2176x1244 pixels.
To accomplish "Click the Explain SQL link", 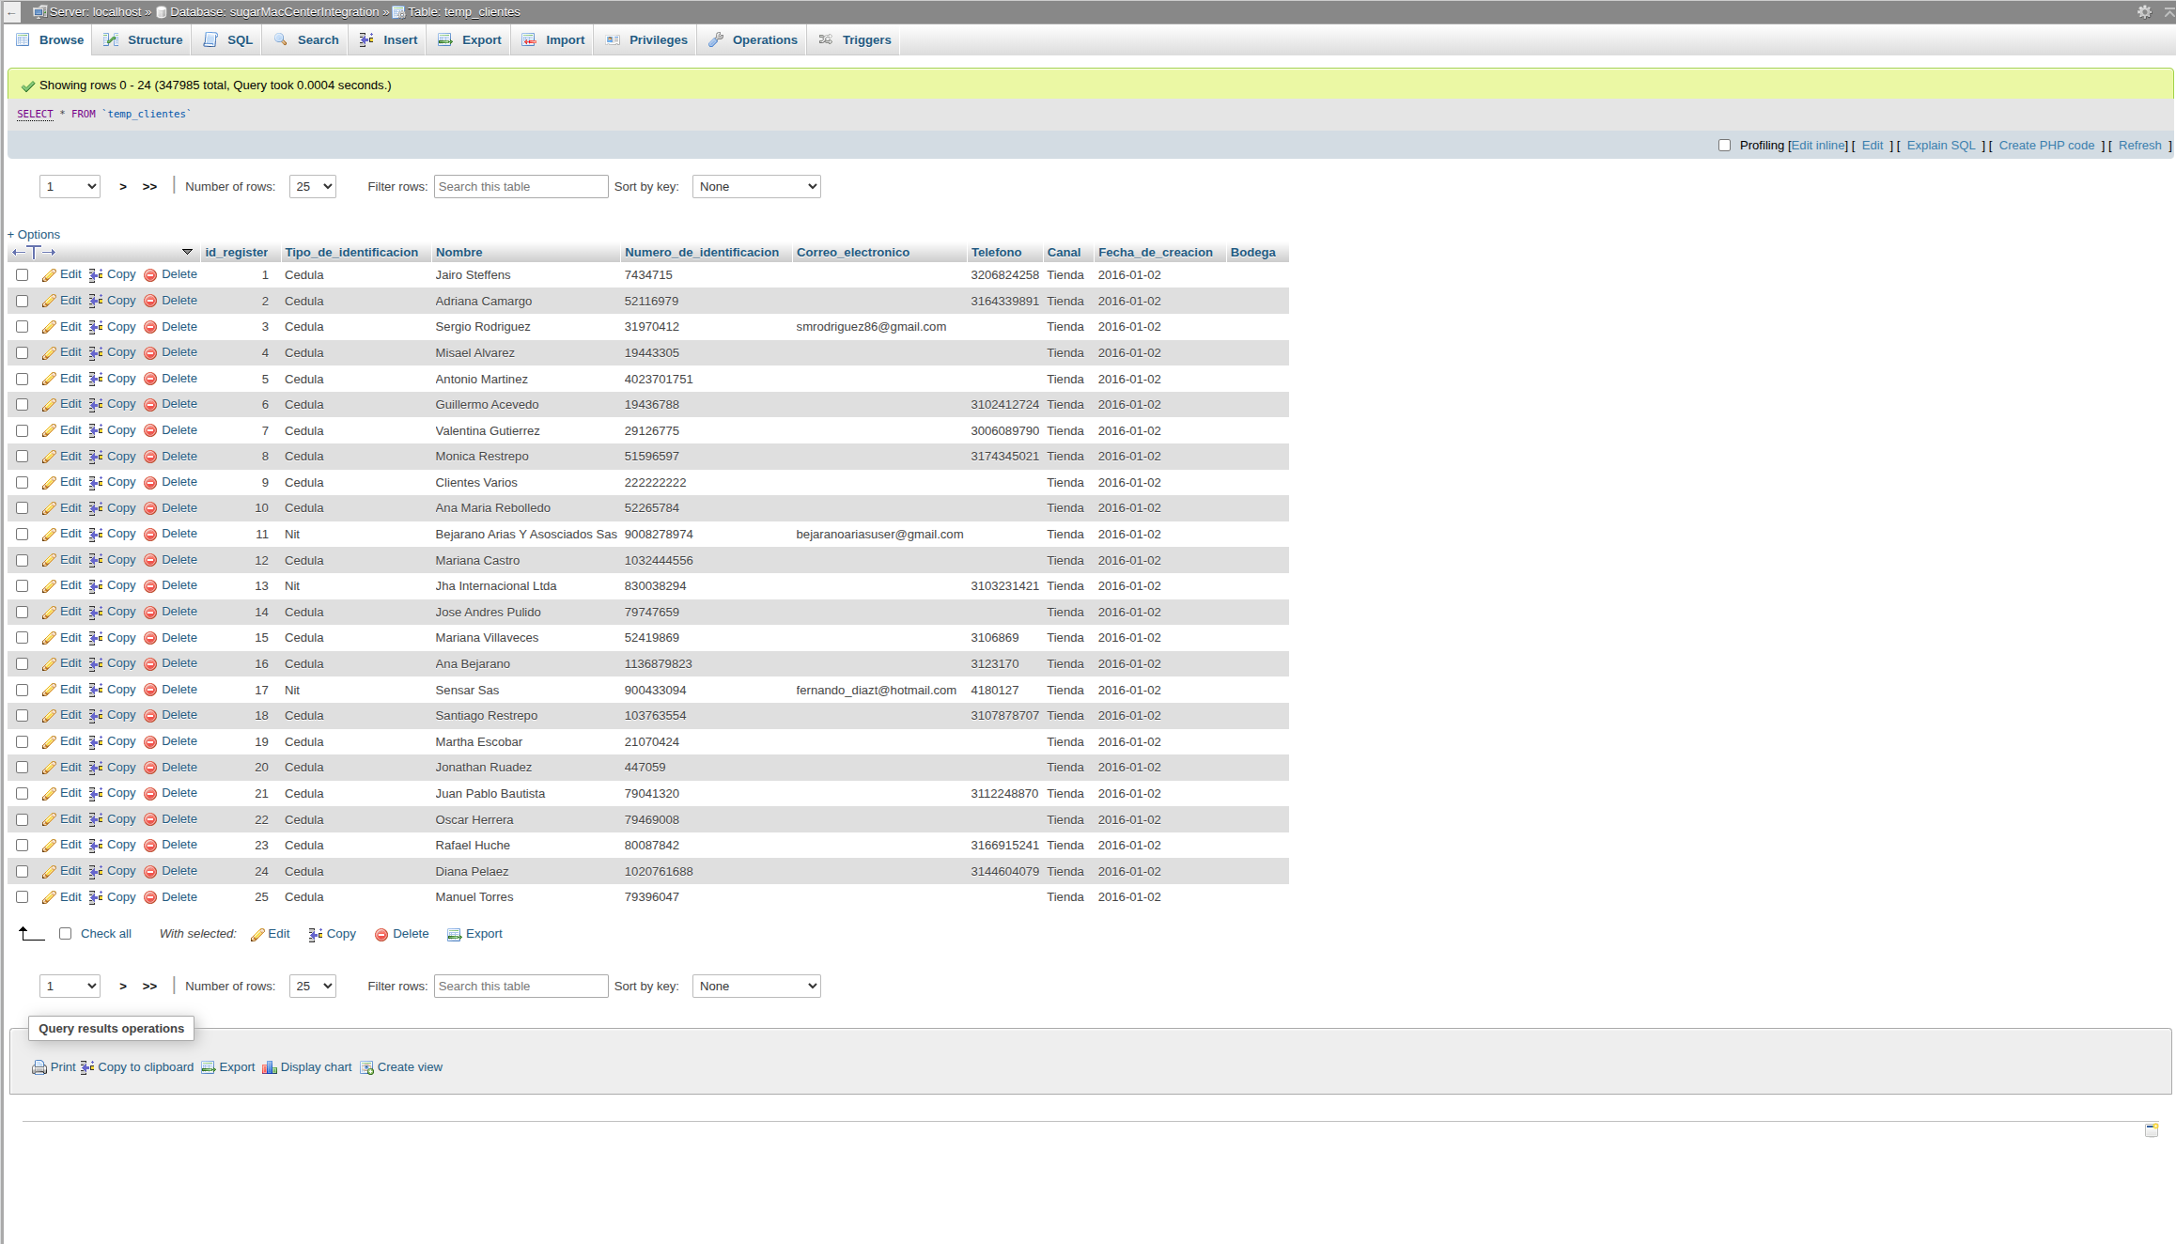I will [x=1940, y=146].
